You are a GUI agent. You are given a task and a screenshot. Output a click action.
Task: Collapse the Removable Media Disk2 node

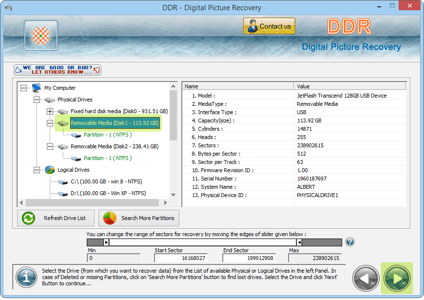50,146
